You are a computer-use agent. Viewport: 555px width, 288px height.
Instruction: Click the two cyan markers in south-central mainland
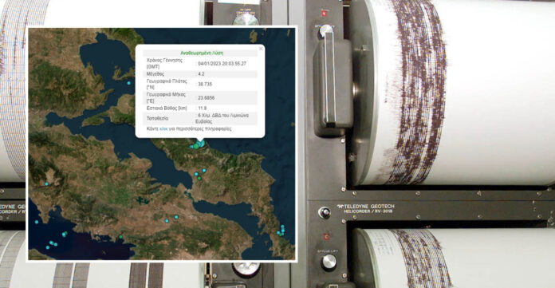tap(171, 219)
